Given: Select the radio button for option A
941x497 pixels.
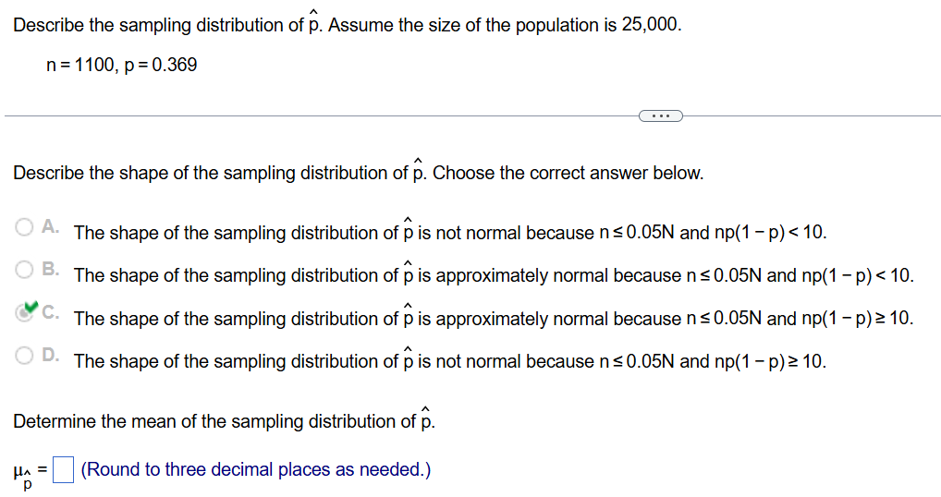Looking at the screenshot, I should (x=25, y=225).
